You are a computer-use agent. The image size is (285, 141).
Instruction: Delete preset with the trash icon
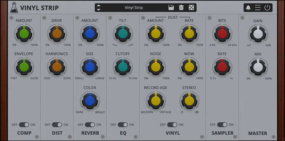point(181,8)
